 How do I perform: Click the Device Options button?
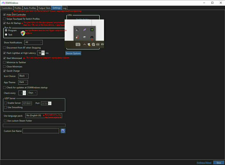click(73, 53)
